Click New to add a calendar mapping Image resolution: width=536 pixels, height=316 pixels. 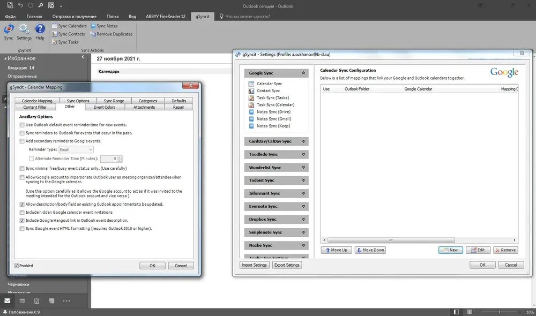[451, 250]
